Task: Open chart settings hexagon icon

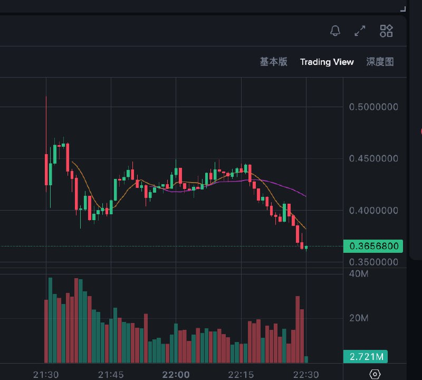Action: click(x=375, y=374)
